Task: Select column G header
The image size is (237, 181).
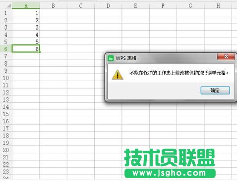Action: [x=190, y=6]
